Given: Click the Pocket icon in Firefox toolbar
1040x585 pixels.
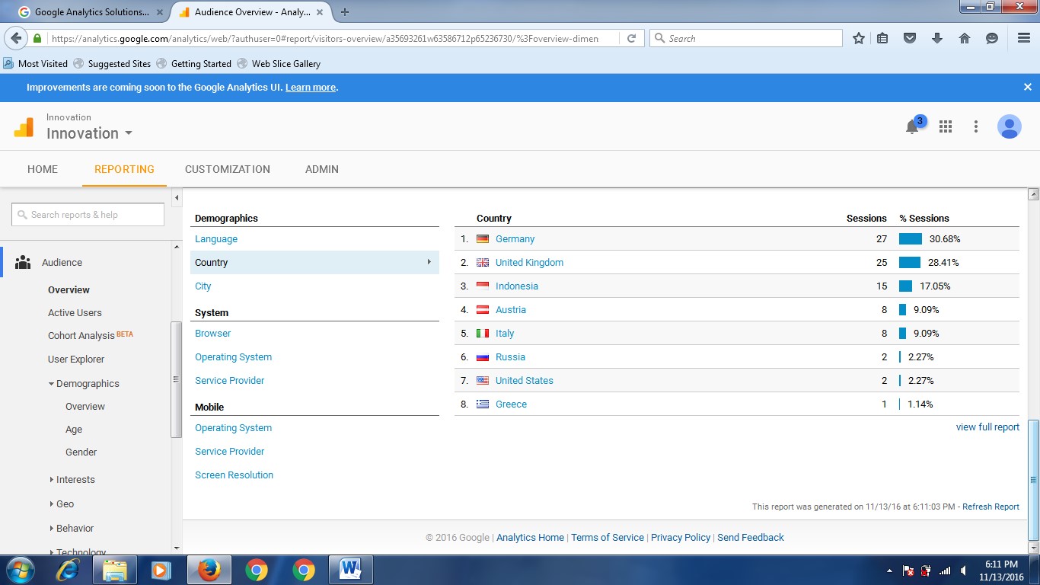Looking at the screenshot, I should [x=910, y=38].
